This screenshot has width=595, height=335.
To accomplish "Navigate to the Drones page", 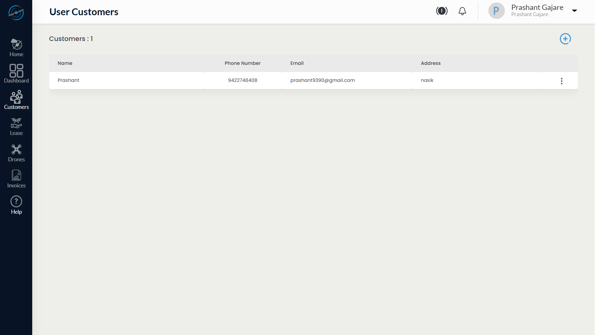I will point(16,153).
